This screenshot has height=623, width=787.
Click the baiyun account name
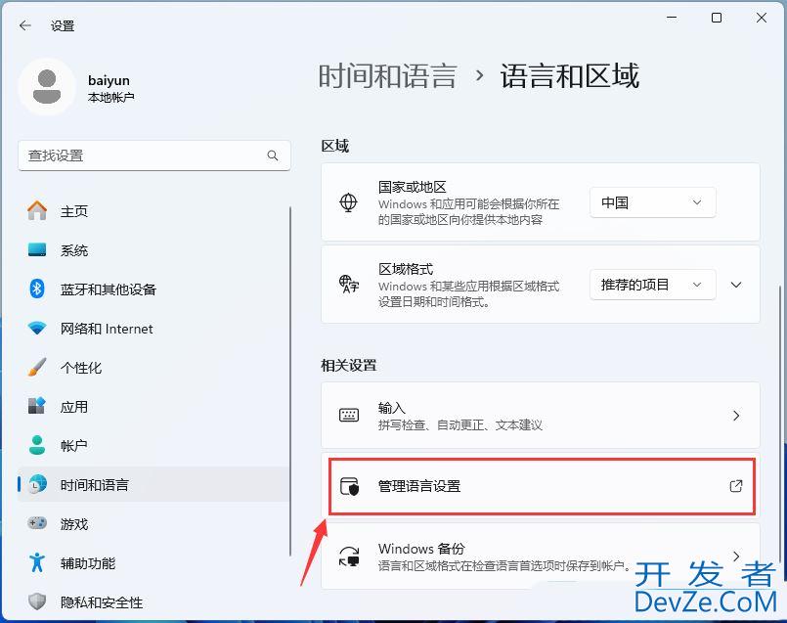coord(109,80)
